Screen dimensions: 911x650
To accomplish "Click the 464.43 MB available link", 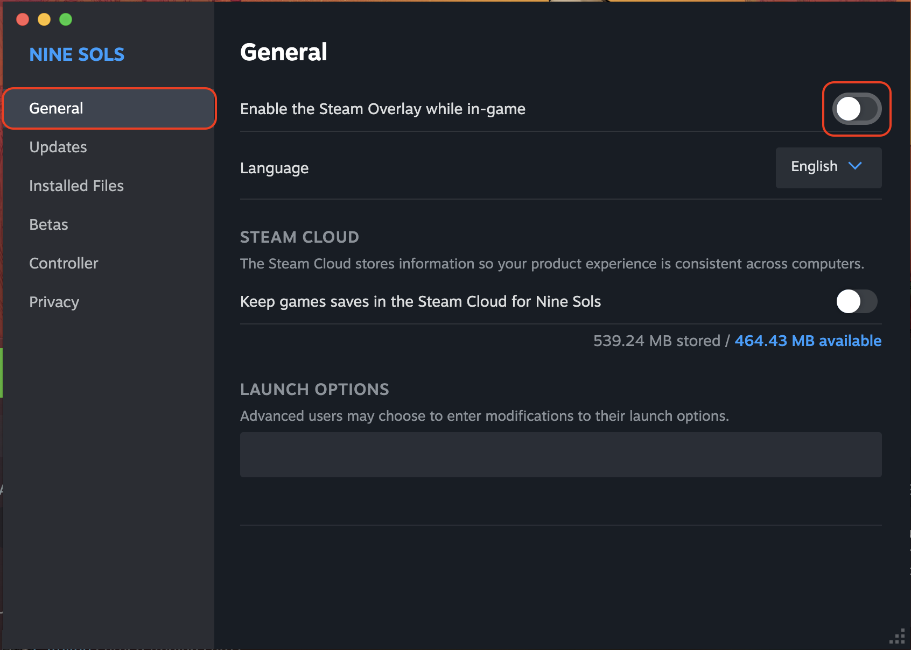I will click(x=808, y=341).
